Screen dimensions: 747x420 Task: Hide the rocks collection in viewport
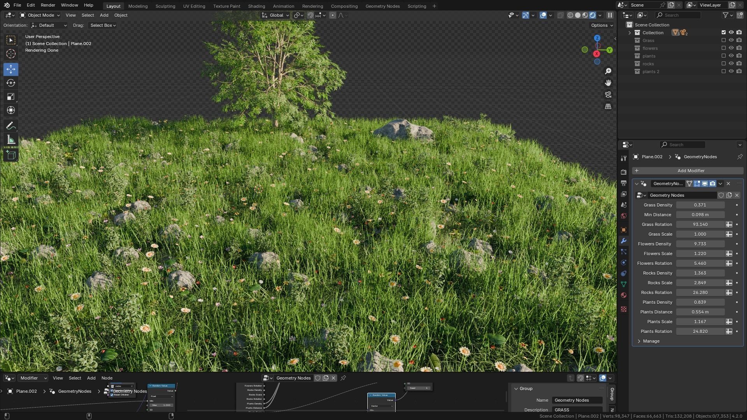pos(731,64)
